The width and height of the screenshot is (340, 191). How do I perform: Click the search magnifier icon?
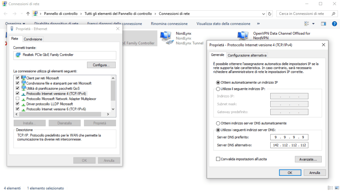tap(333, 14)
